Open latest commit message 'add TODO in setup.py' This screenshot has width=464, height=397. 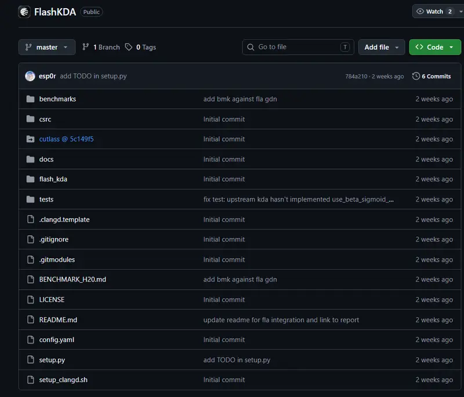pyautogui.click(x=93, y=76)
